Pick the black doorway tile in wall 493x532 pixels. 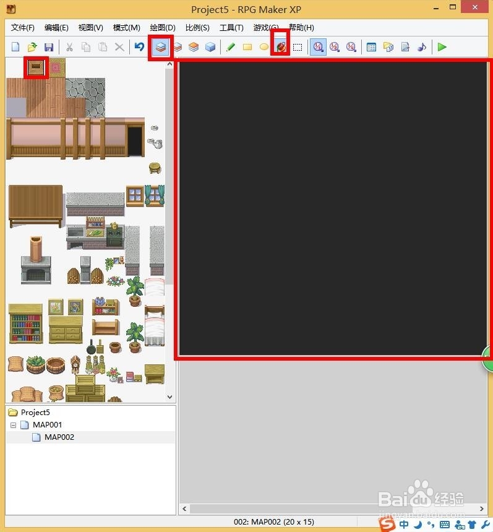tap(135, 141)
